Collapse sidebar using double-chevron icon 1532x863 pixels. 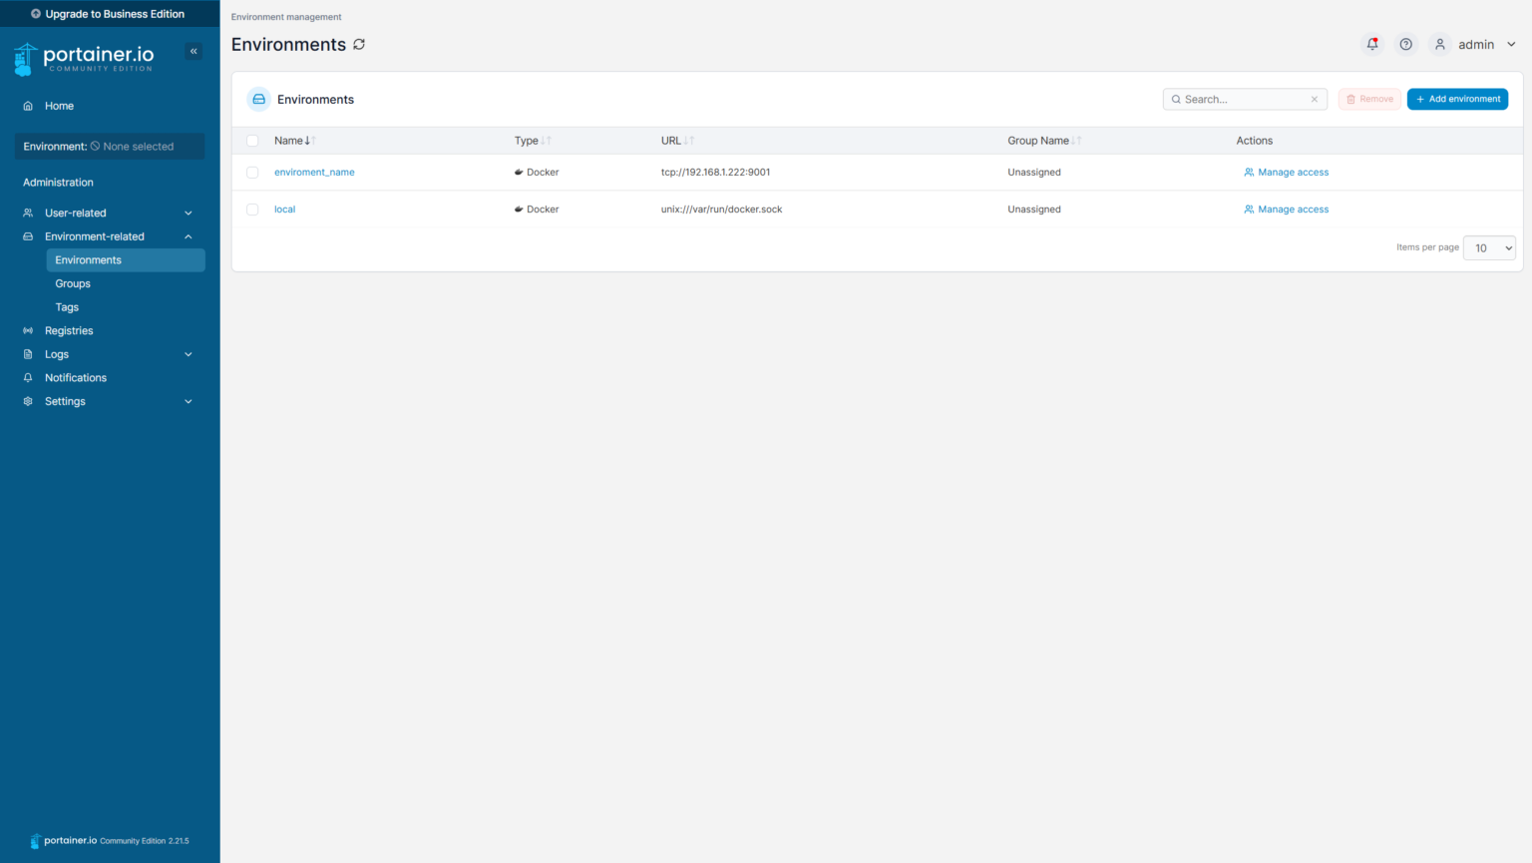tap(193, 51)
